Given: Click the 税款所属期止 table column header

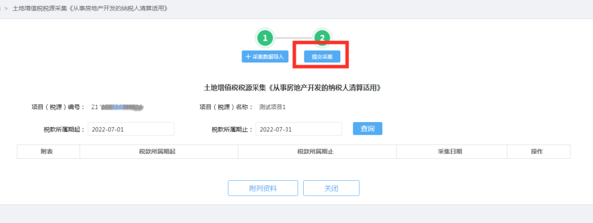Looking at the screenshot, I should point(317,152).
